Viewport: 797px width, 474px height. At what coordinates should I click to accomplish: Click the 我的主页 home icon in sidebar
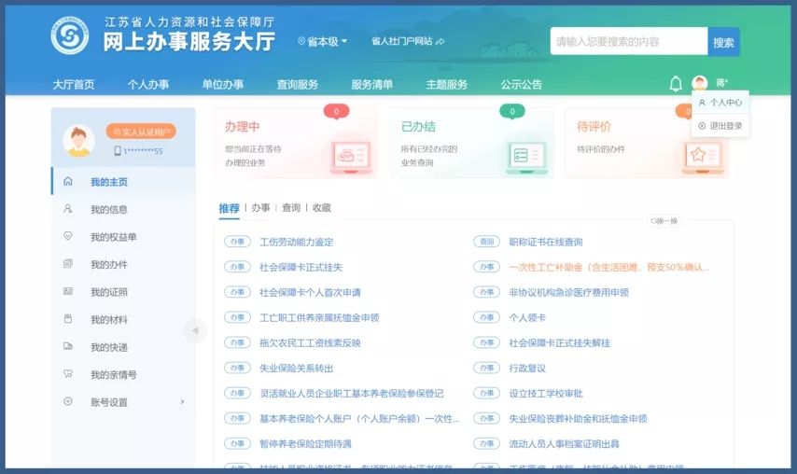click(x=67, y=182)
